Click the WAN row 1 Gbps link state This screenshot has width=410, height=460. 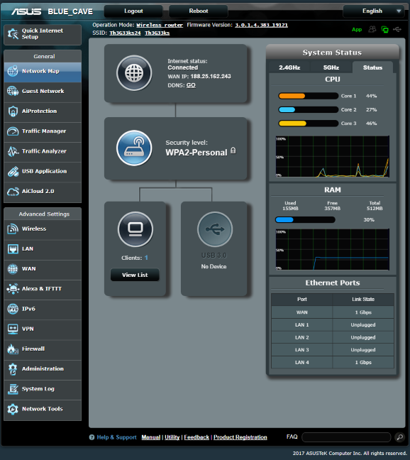click(363, 312)
